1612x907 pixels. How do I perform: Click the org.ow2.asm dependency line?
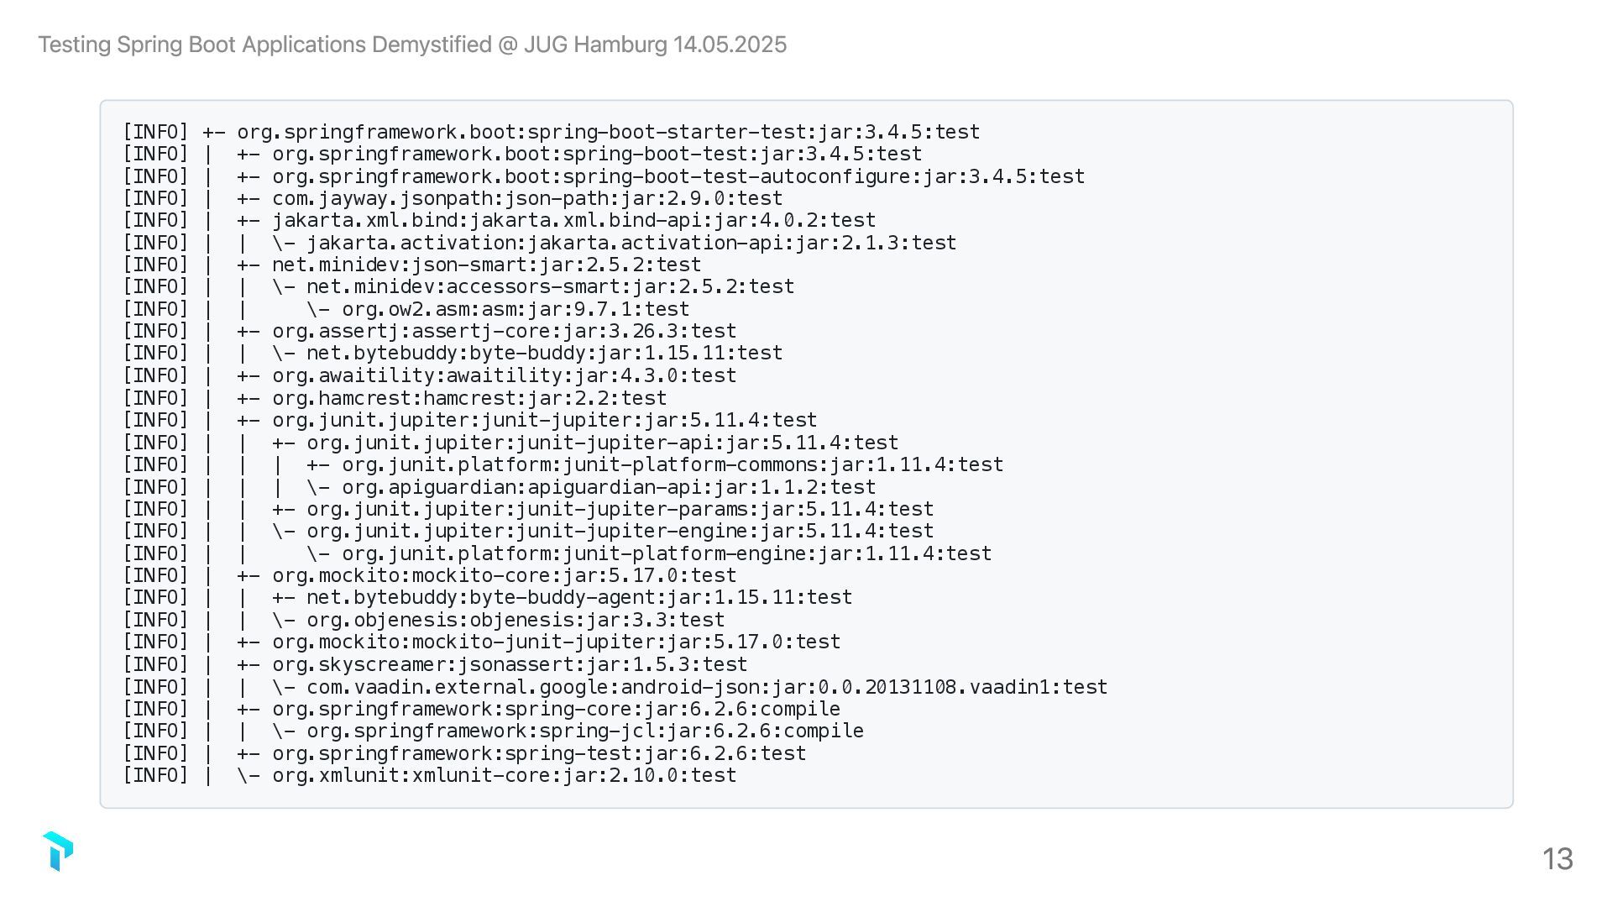pyautogui.click(x=515, y=310)
